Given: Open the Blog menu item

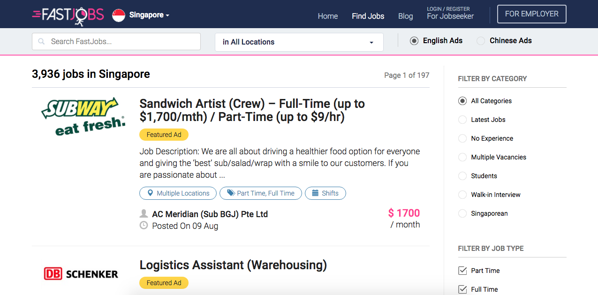Looking at the screenshot, I should [x=406, y=16].
